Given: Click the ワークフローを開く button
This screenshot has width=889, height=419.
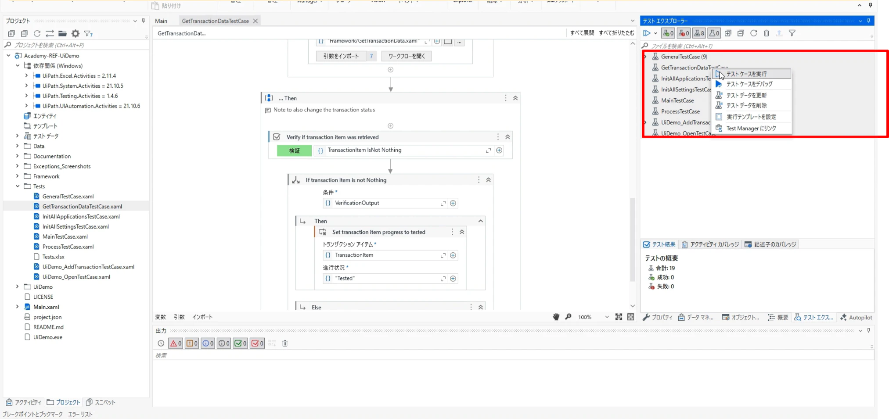Looking at the screenshot, I should pyautogui.click(x=407, y=56).
